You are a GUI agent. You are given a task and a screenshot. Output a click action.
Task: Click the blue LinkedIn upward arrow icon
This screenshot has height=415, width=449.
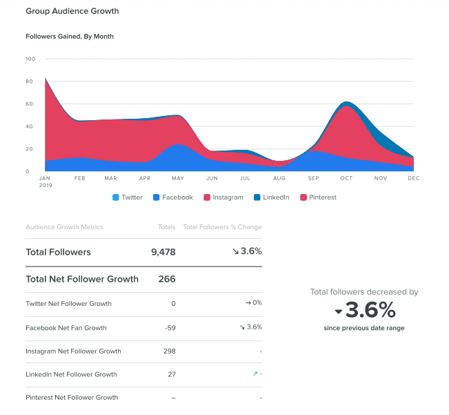pyautogui.click(x=255, y=374)
